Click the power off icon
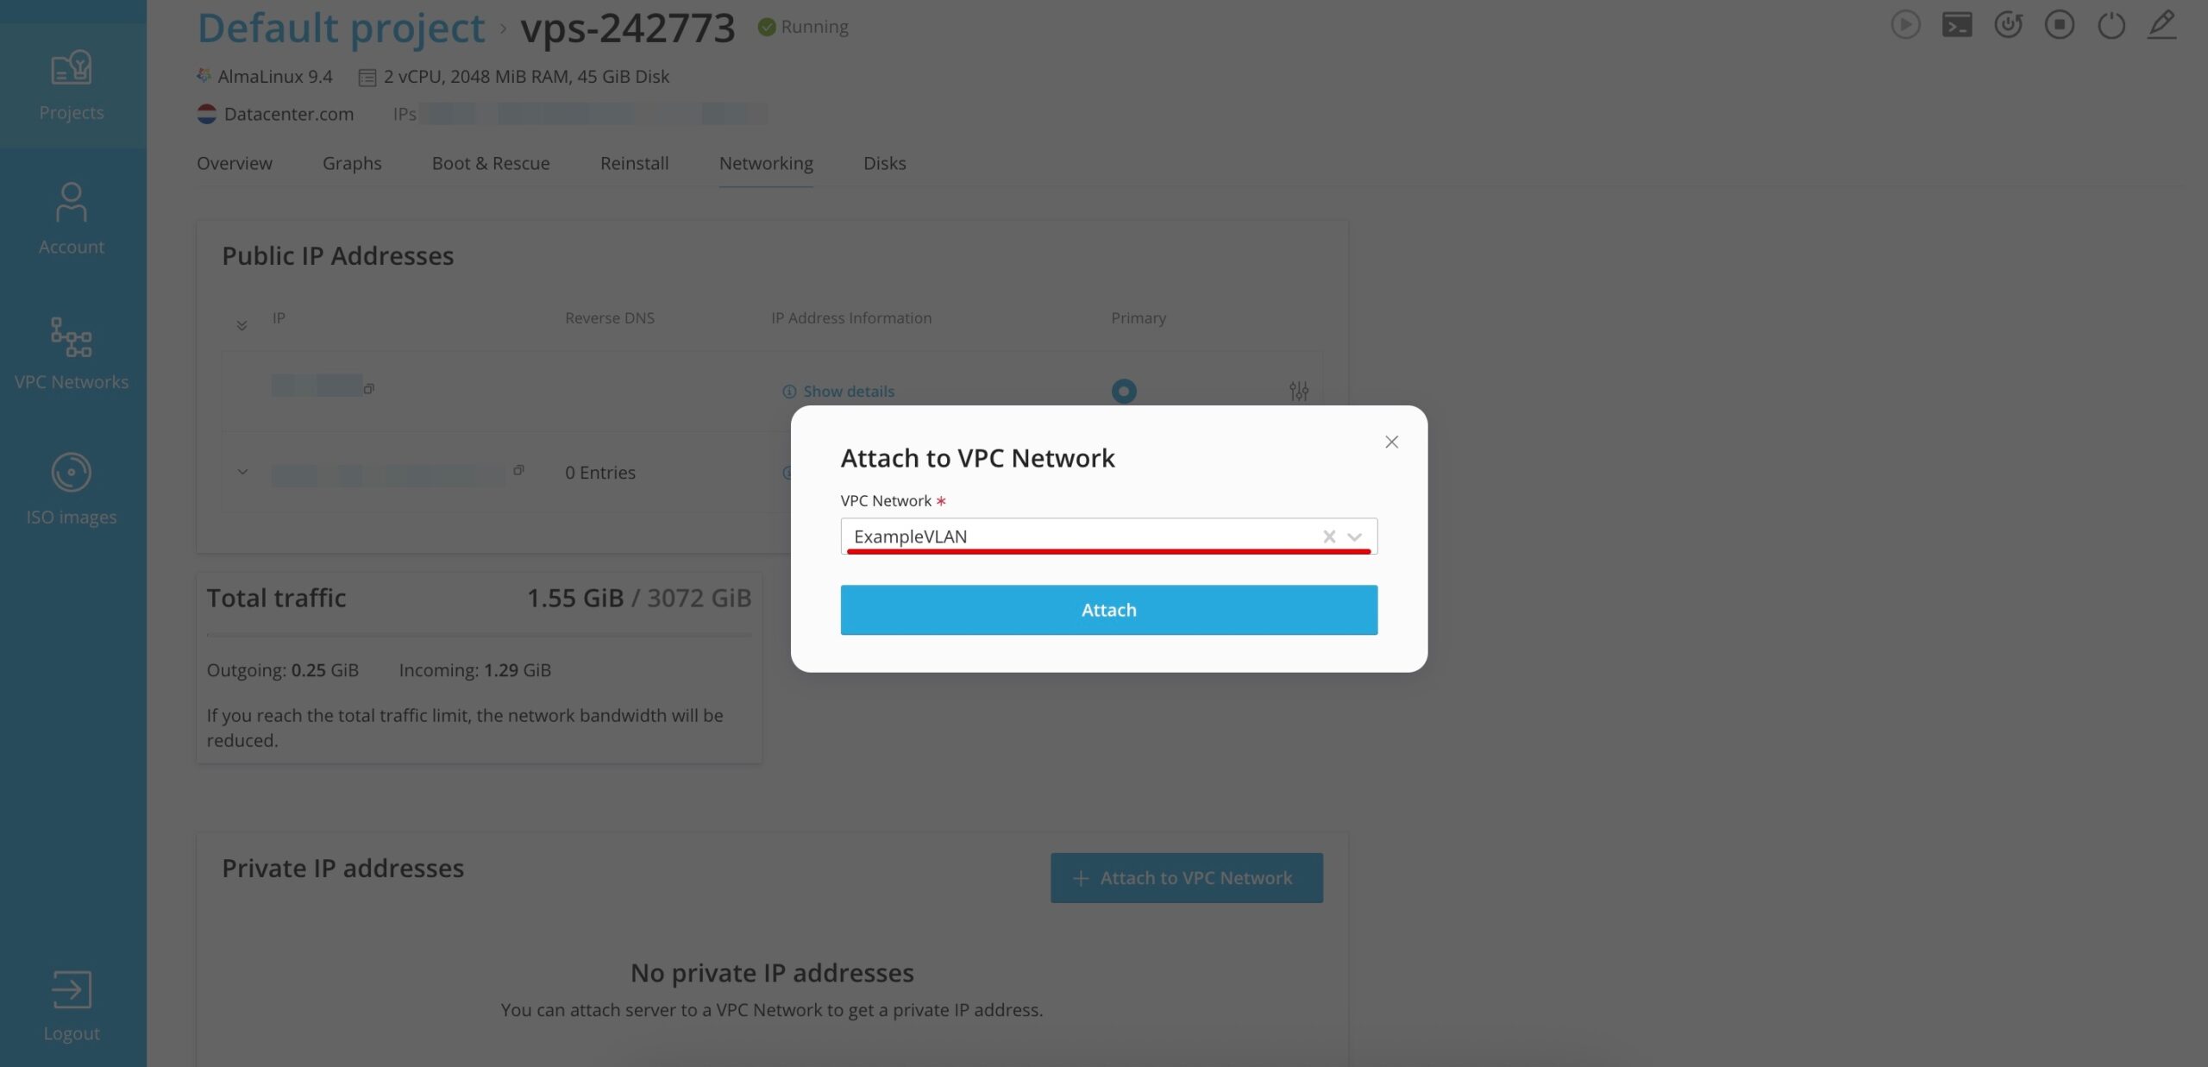 [x=2111, y=25]
